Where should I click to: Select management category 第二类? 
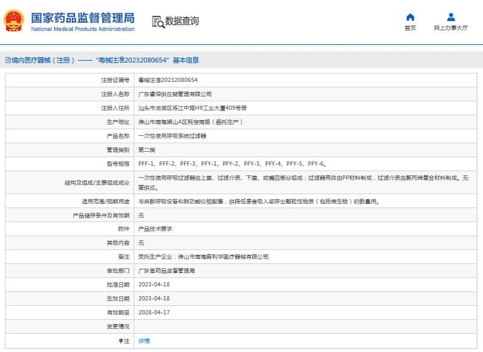[x=146, y=150]
